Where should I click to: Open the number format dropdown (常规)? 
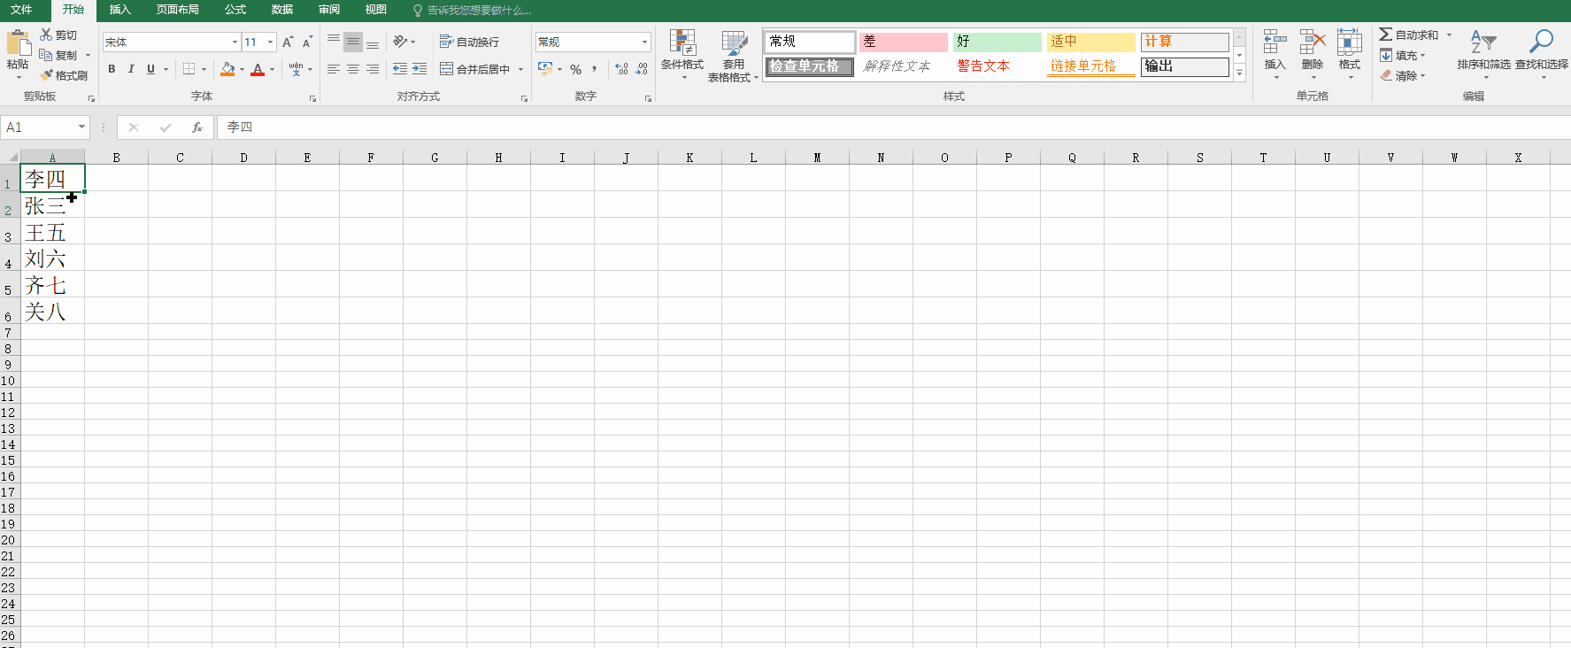tap(644, 42)
